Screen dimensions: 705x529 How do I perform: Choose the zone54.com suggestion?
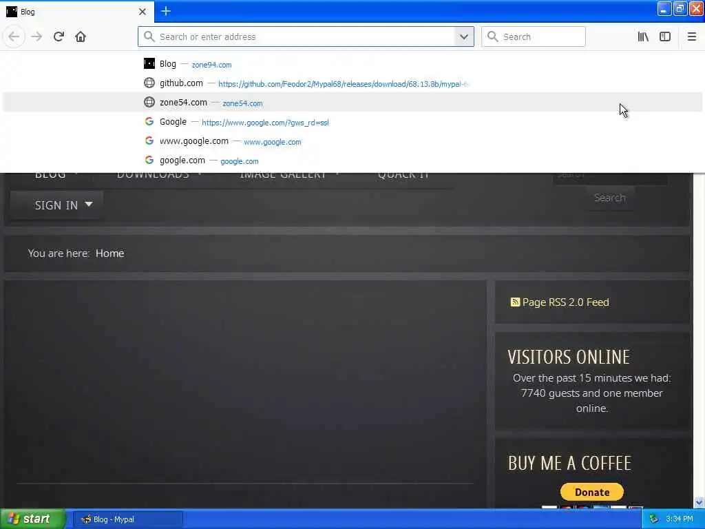(352, 103)
